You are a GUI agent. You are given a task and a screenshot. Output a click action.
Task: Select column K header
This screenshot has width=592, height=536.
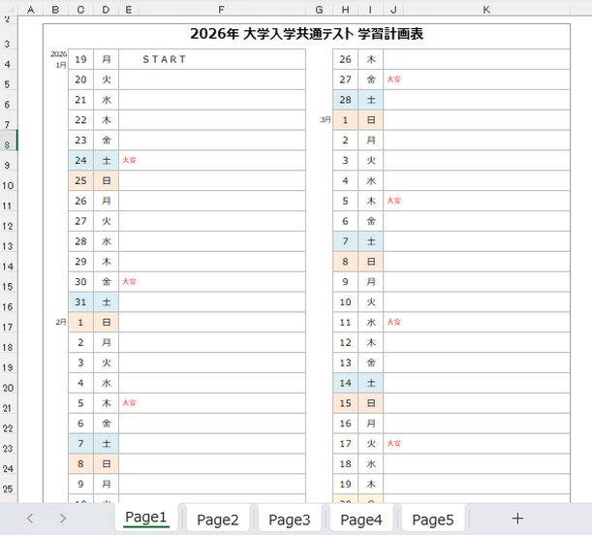coord(486,10)
